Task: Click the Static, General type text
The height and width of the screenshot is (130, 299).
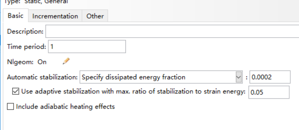Action: [46, 2]
